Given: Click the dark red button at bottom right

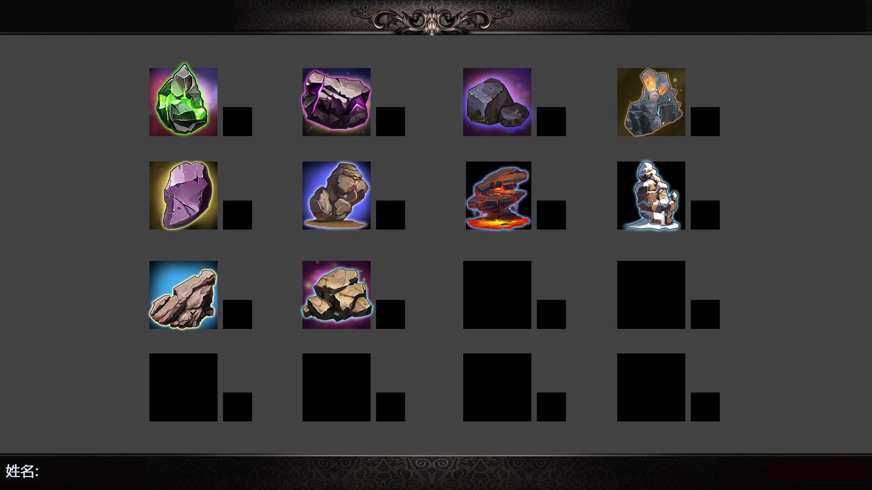Looking at the screenshot, I should pyautogui.click(x=818, y=471).
